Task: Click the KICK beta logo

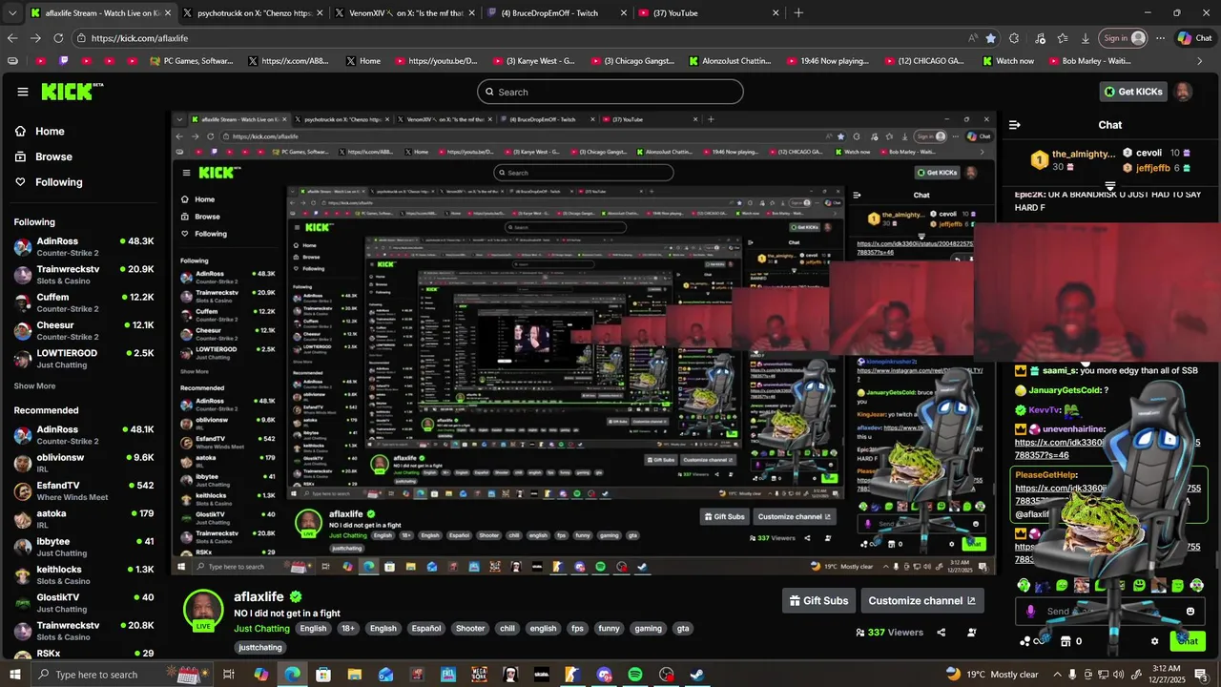Action: (x=72, y=92)
